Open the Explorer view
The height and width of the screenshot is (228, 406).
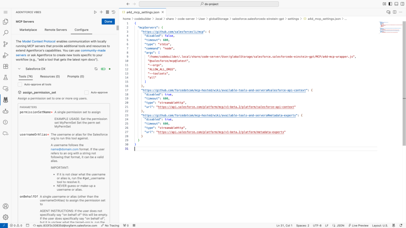(5, 22)
